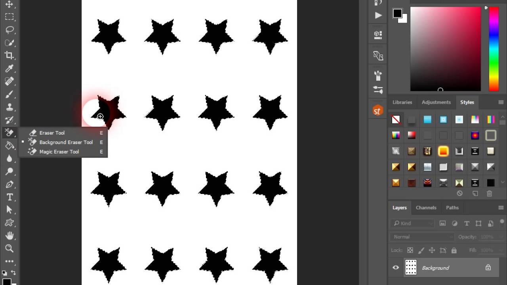
Task: Toggle the layer filter on/off switch
Action: pyautogui.click(x=502, y=222)
